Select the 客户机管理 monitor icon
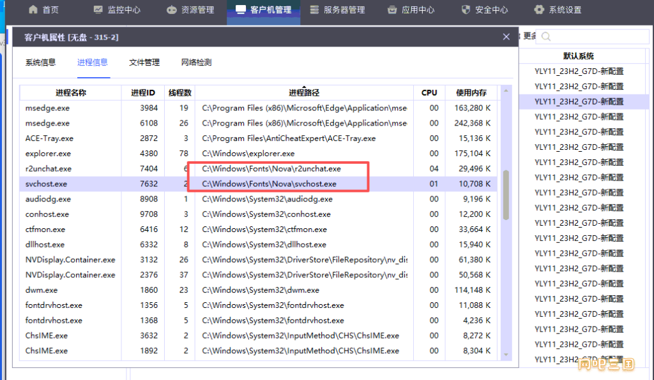Viewport: 654px width, 380px height. [240, 10]
